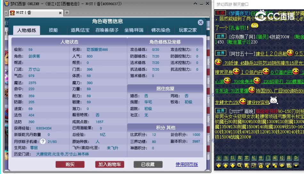Click the list-with-plus icon in chat toolbar

pos(289,166)
